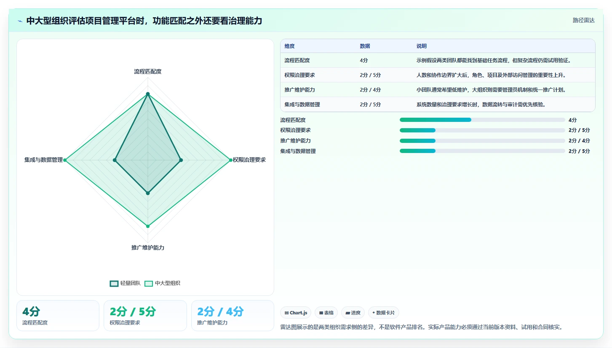Click the 权限治理要求 label in the progress list
The height and width of the screenshot is (348, 612).
[295, 130]
